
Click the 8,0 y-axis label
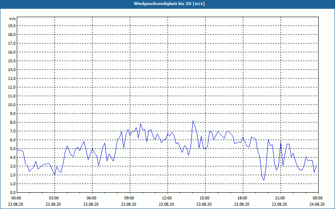point(13,122)
